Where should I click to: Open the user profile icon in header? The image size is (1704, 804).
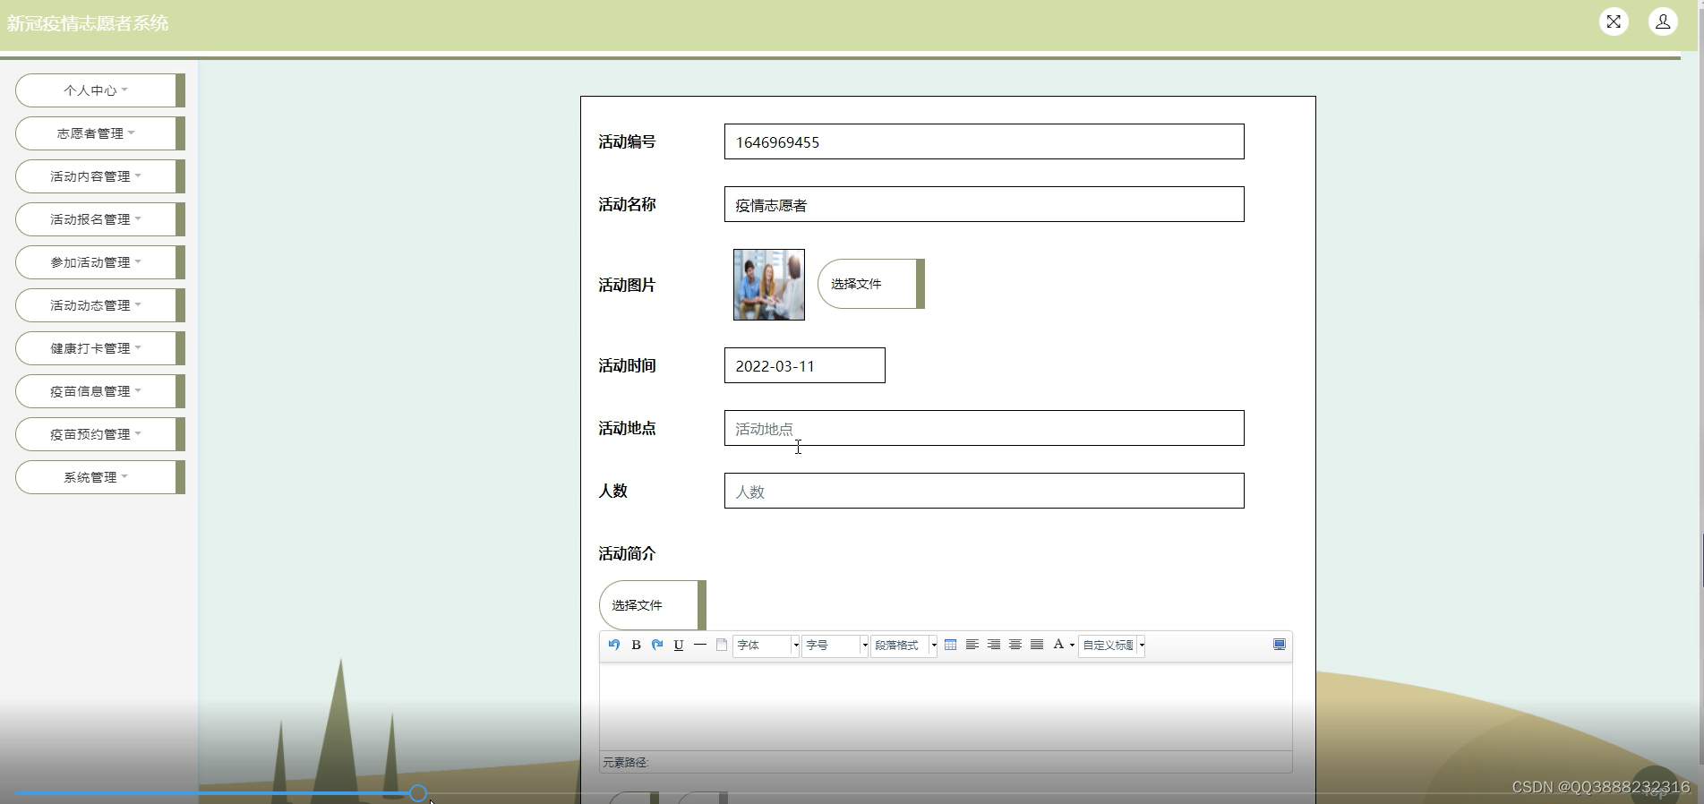[x=1663, y=21]
